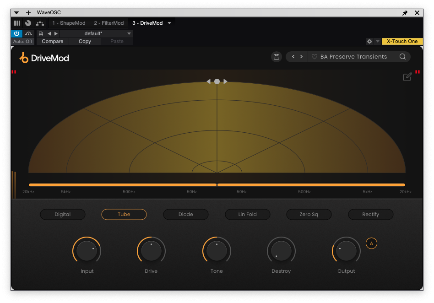
Task: Open the WaveOSC window menu triangle
Action: 16,13
